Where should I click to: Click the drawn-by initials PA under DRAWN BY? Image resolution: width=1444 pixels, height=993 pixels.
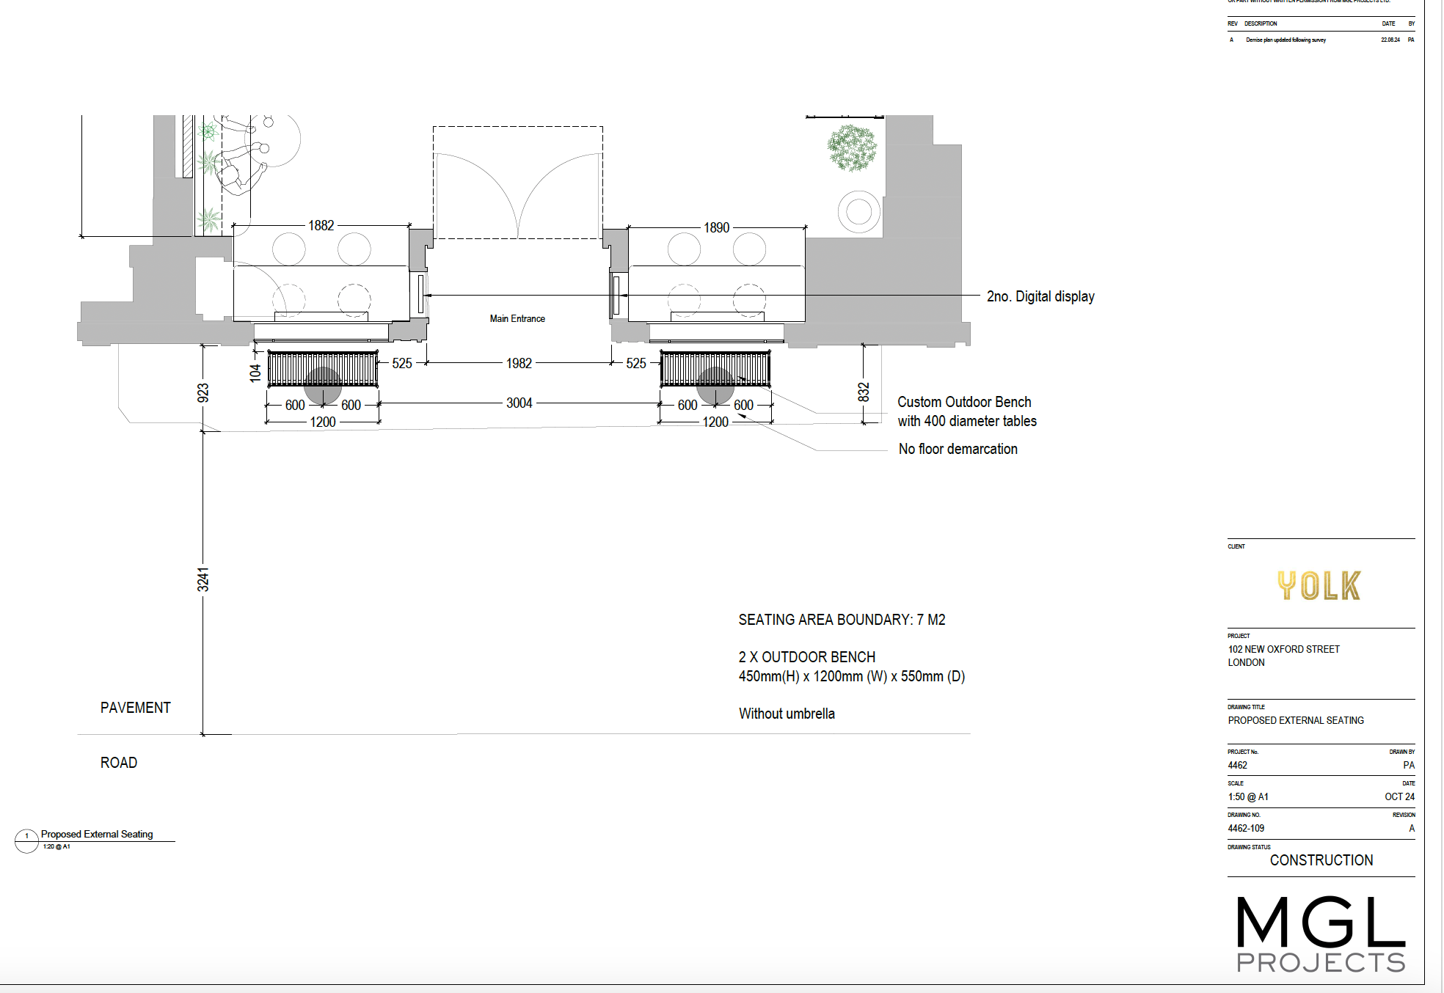click(1409, 765)
